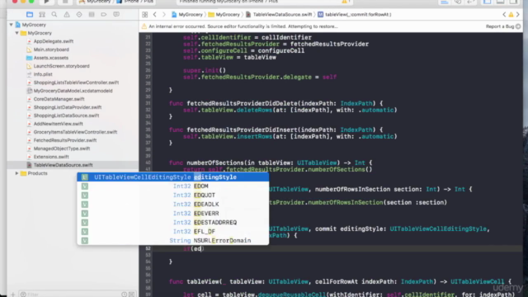The height and width of the screenshot is (297, 528).
Task: Open the Issue navigator
Action: (x=67, y=15)
